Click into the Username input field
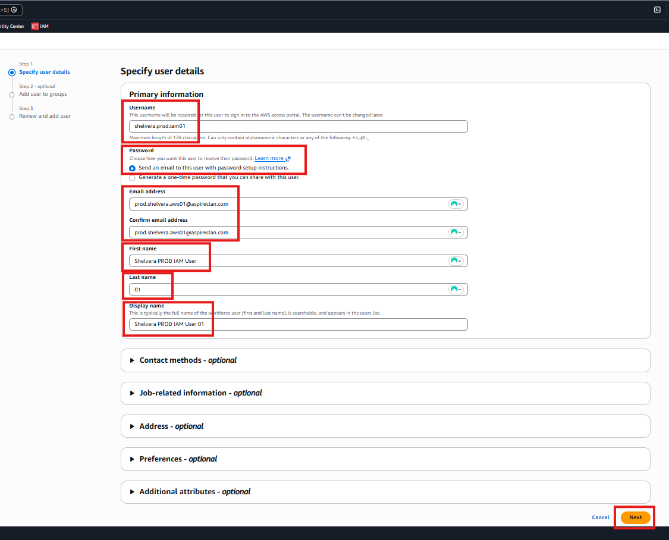 (299, 126)
